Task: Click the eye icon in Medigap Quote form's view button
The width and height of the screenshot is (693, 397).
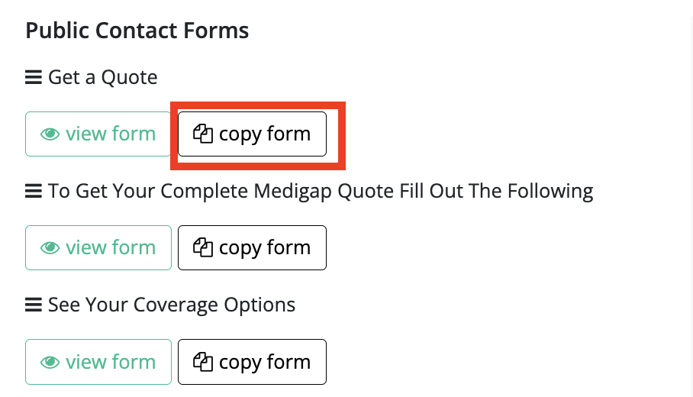Action: (50, 247)
